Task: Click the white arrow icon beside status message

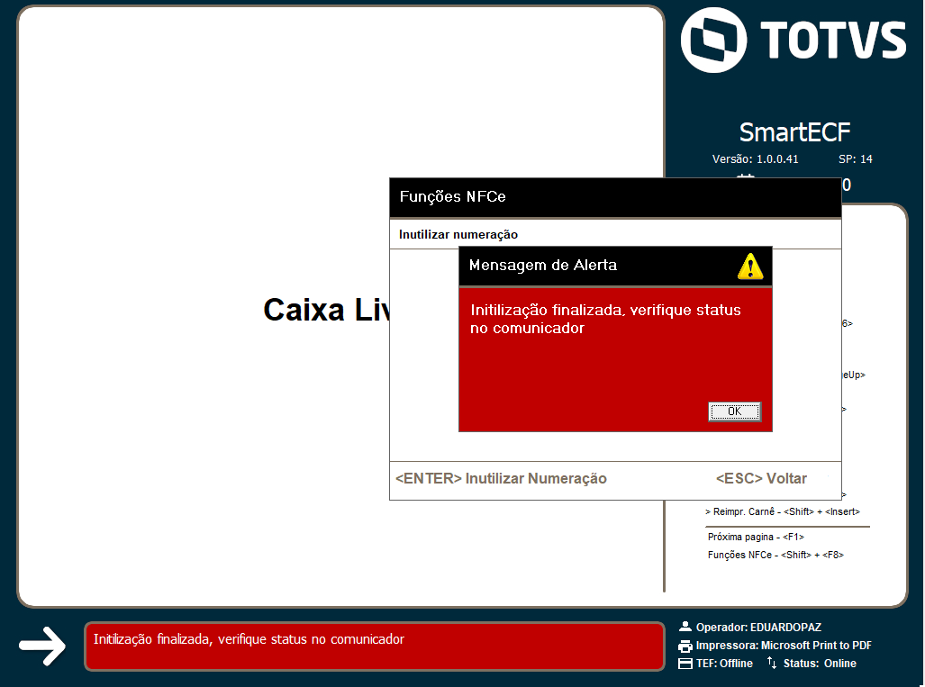Action: pyautogui.click(x=42, y=646)
